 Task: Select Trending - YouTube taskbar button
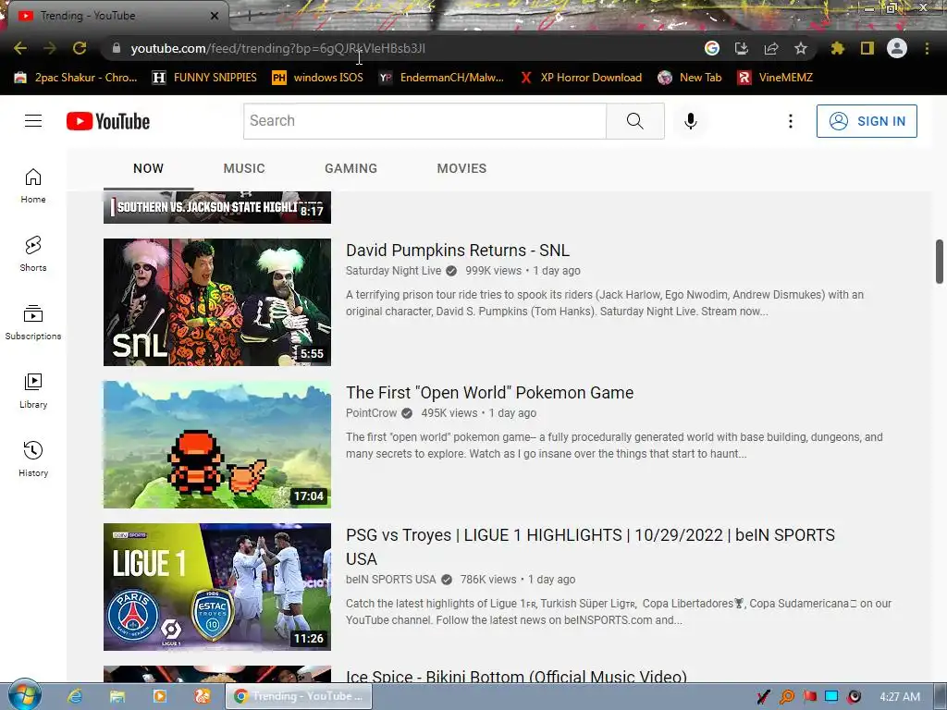pos(299,696)
